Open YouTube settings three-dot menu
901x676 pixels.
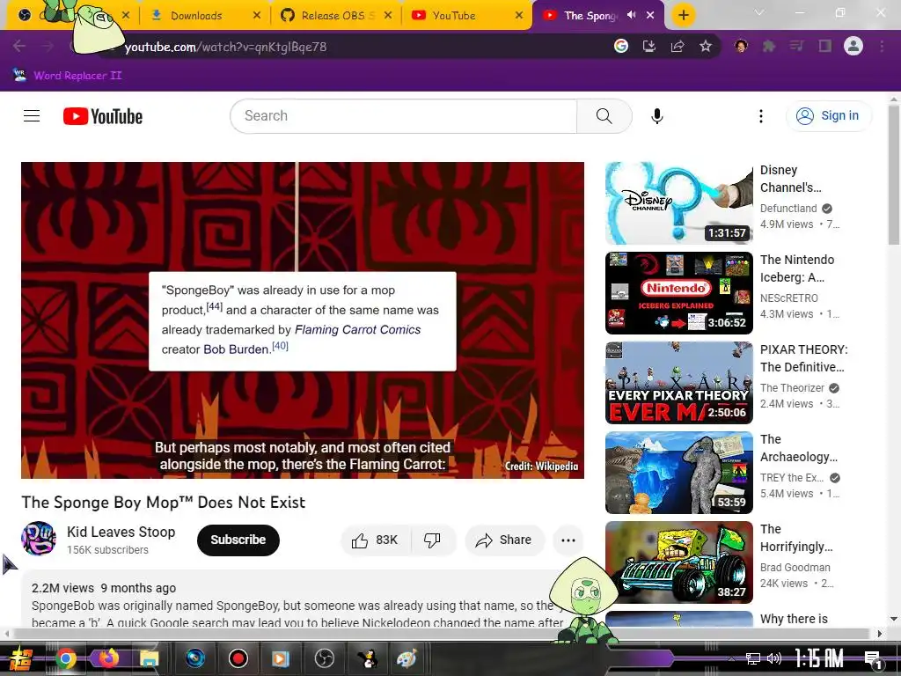point(761,116)
